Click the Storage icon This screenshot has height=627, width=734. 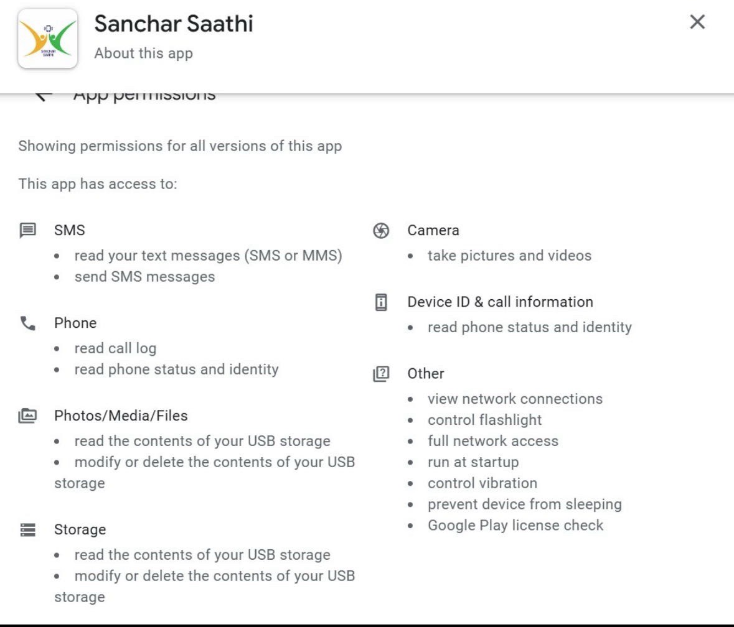(28, 530)
